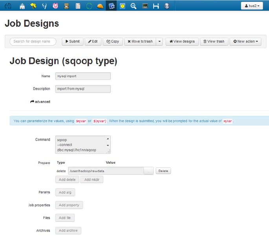
Task: Open the HBase H icon
Action: [156, 6]
